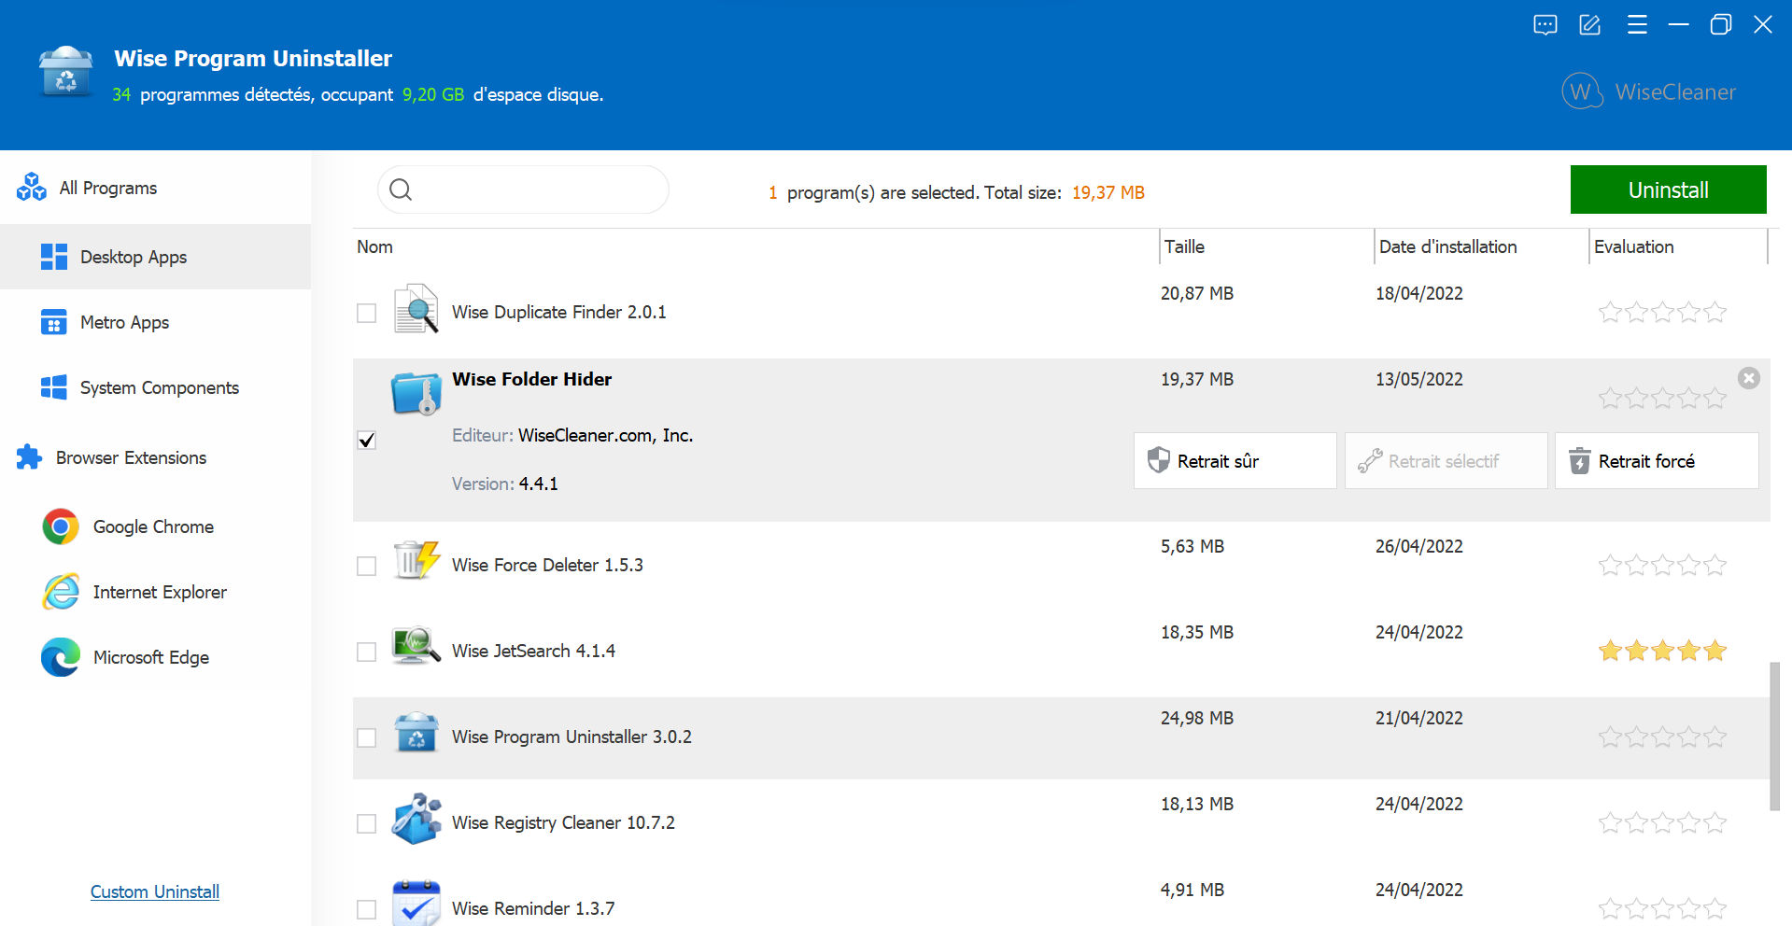Image resolution: width=1792 pixels, height=926 pixels.
Task: Click Retrait sûr button
Action: point(1235,460)
